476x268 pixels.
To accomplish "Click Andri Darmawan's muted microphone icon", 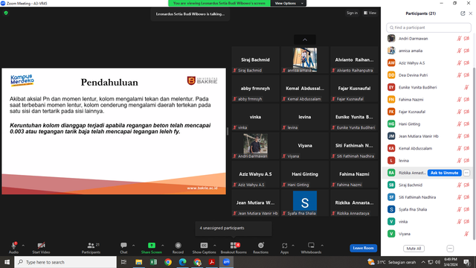I will [x=459, y=39].
